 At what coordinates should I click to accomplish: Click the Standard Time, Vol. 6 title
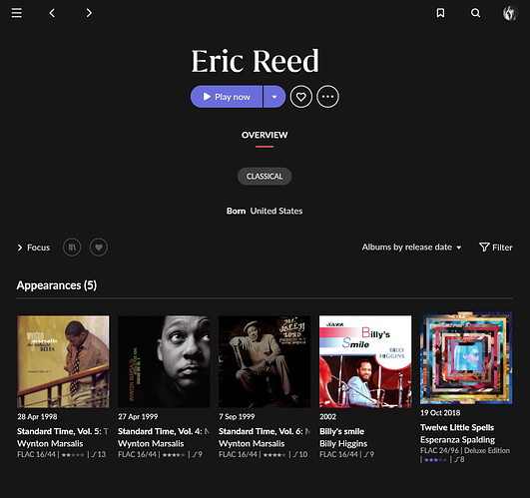[265, 431]
